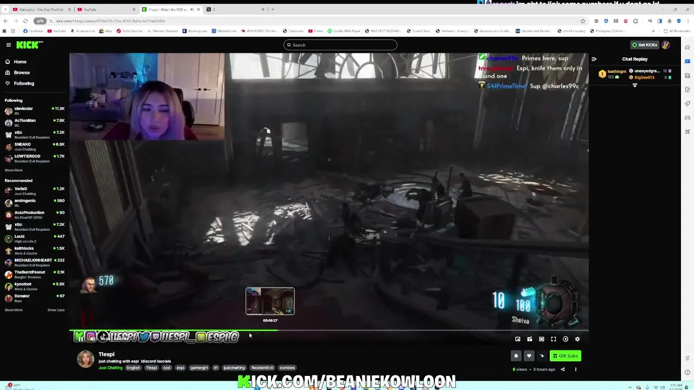Open the 11espi channel name link
Screen dimensions: 694x390
pos(106,354)
